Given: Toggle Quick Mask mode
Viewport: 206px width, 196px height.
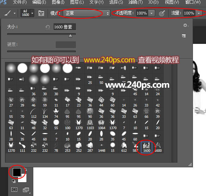Looking at the screenshot, I should (14, 190).
